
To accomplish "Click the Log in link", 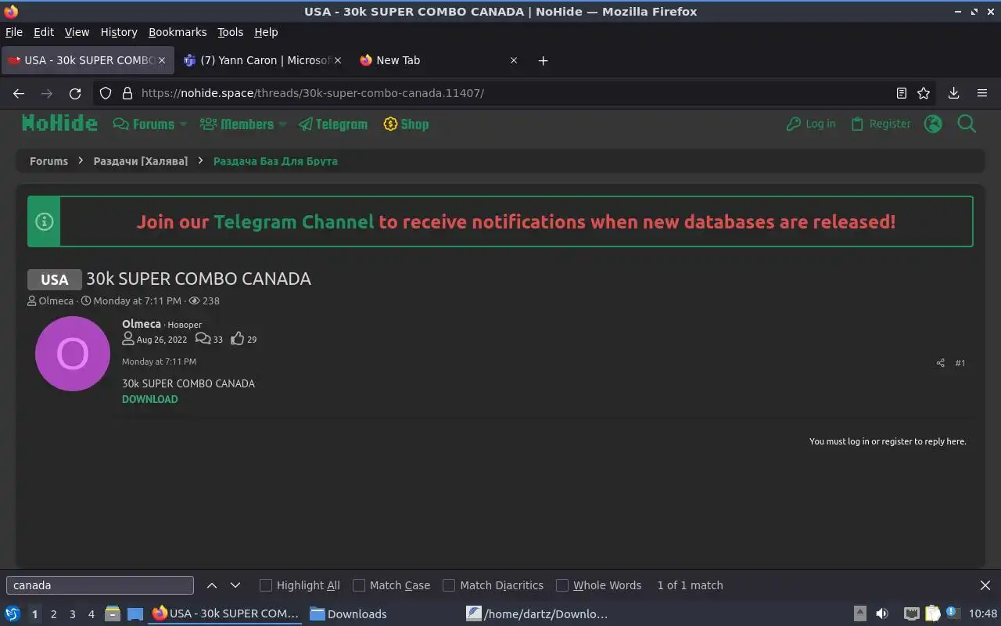I will pos(811,124).
